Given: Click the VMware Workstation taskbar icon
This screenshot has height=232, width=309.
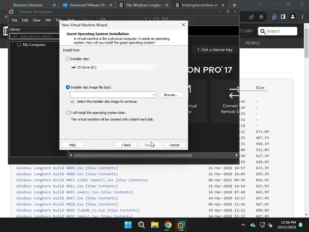Looking at the screenshot, I should coord(181,225).
